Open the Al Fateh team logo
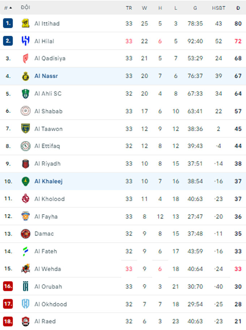The image size is (246, 330). point(25,251)
